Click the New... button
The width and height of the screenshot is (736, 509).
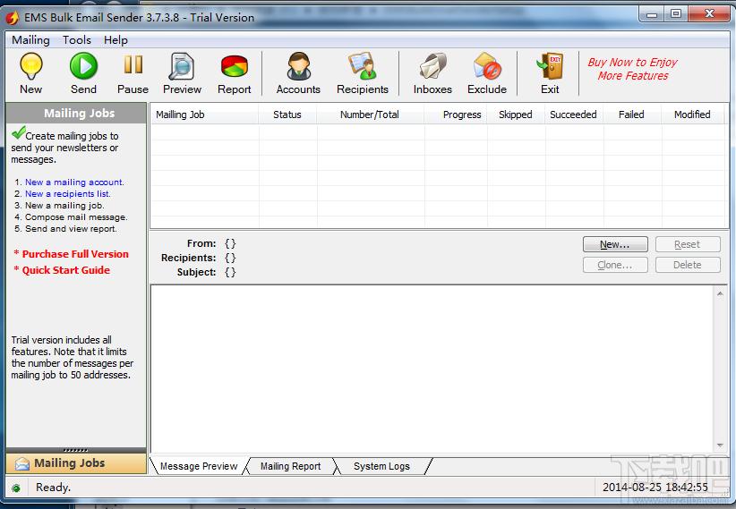coord(615,244)
